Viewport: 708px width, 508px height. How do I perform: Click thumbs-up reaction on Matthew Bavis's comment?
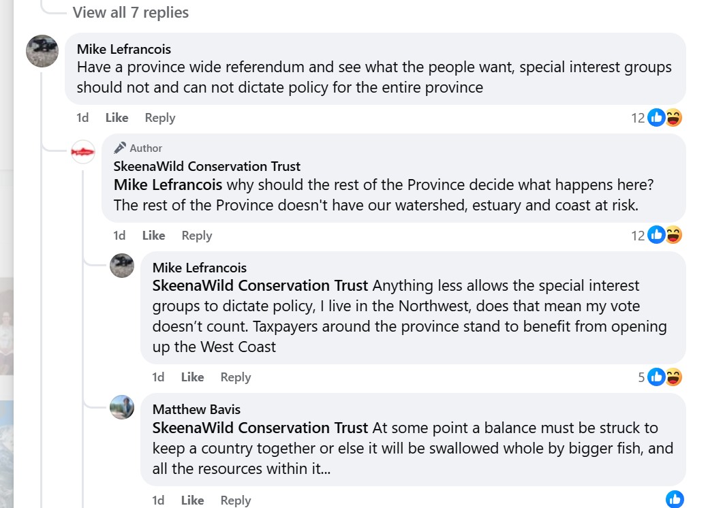click(x=675, y=499)
